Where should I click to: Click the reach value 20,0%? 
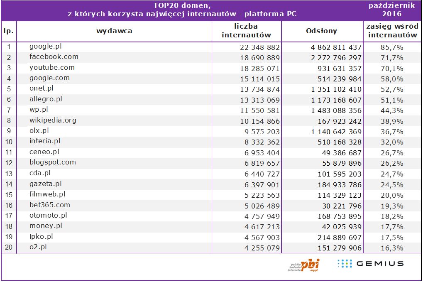(392, 195)
